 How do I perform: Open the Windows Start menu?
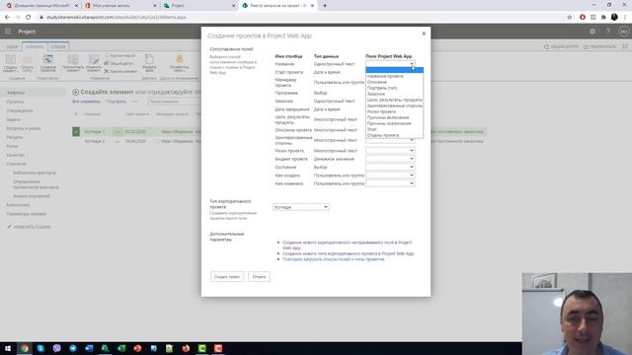coord(8,348)
